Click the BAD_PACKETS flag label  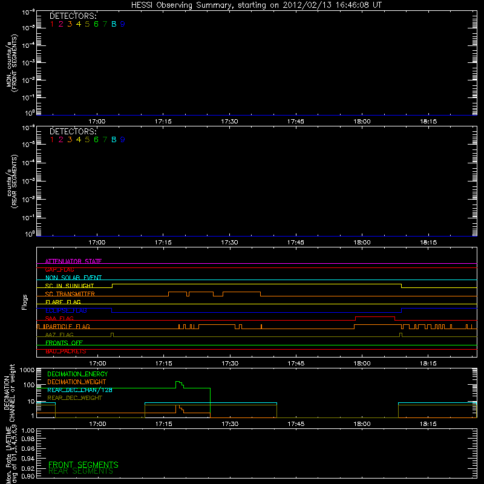pyautogui.click(x=66, y=352)
